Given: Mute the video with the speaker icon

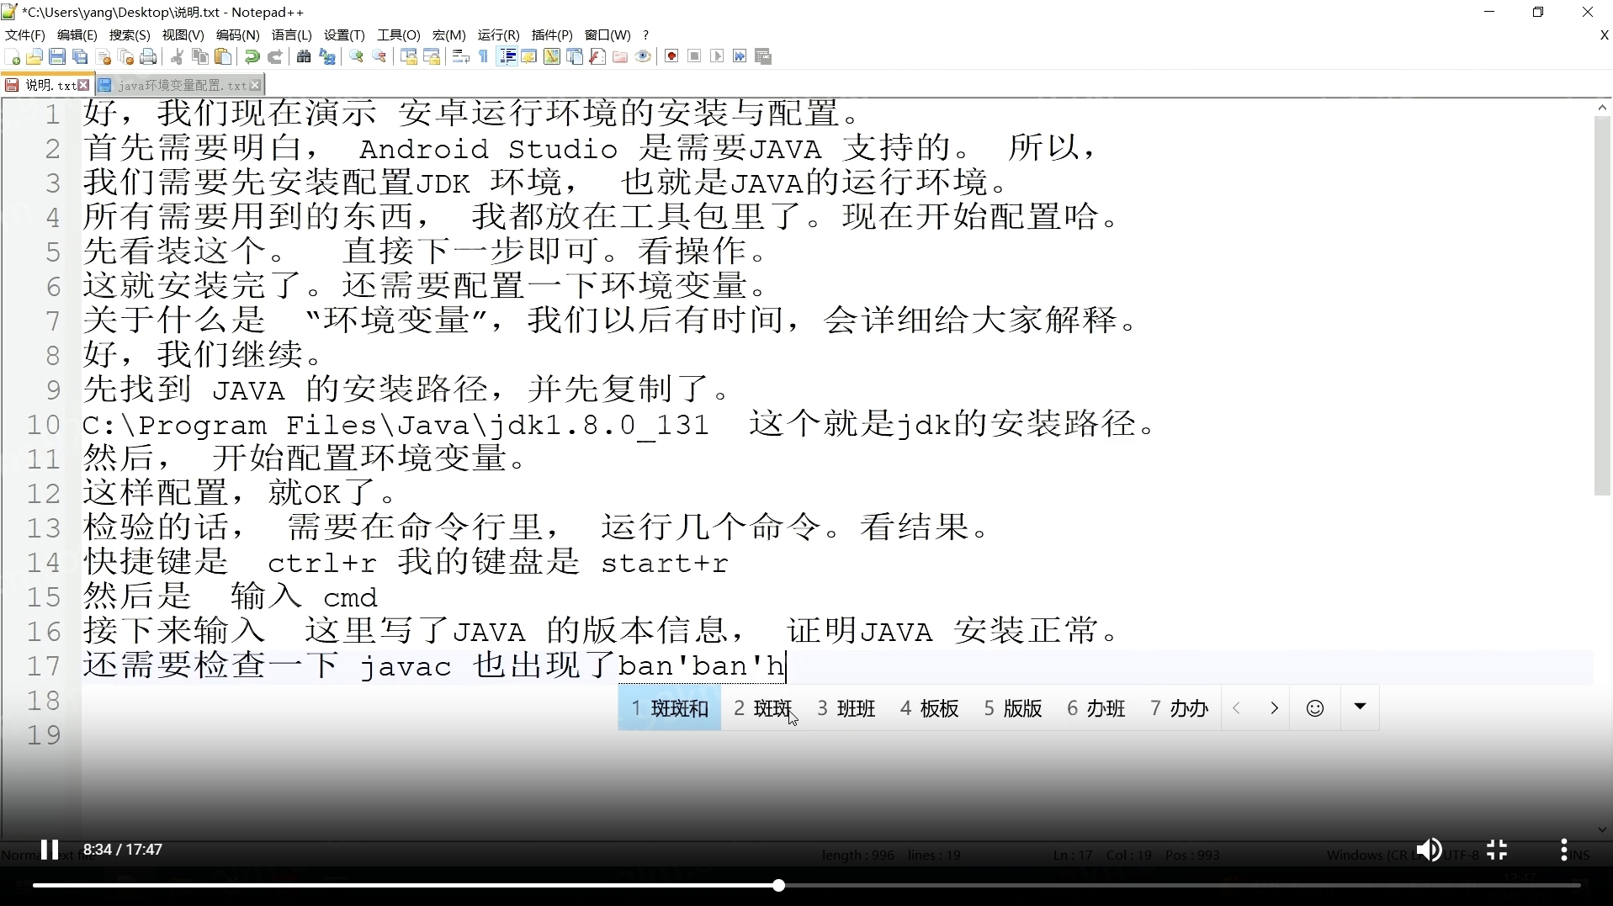Looking at the screenshot, I should tap(1429, 850).
